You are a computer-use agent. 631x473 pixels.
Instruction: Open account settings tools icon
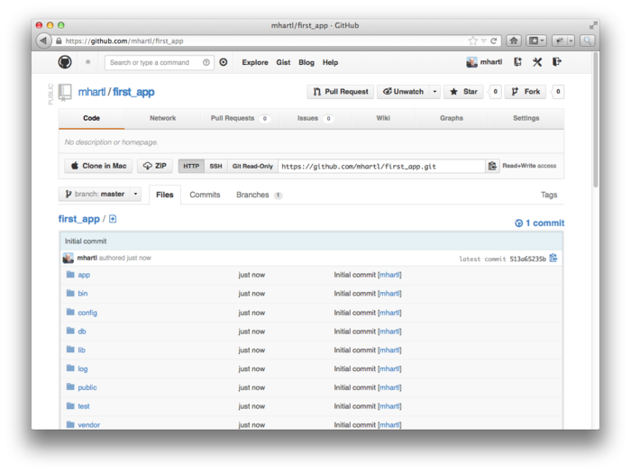[x=537, y=62]
